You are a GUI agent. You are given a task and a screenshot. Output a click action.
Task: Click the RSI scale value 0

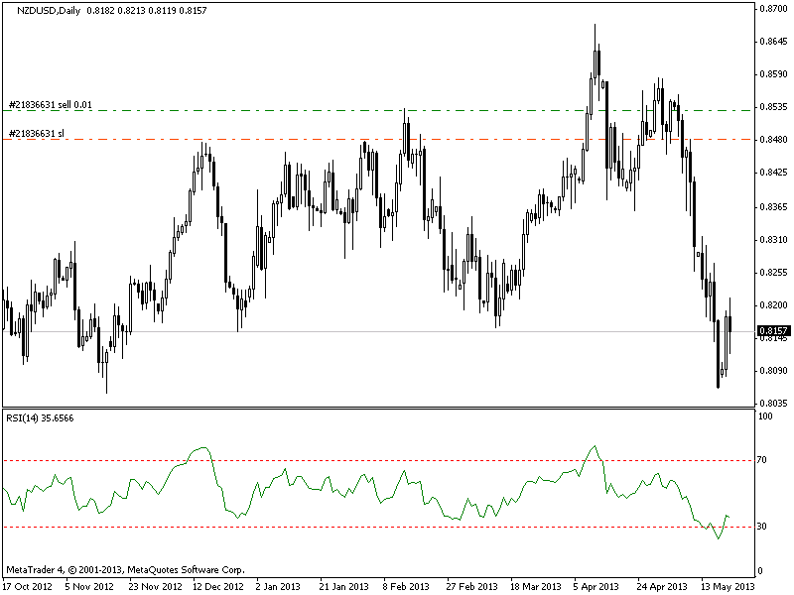pos(759,571)
